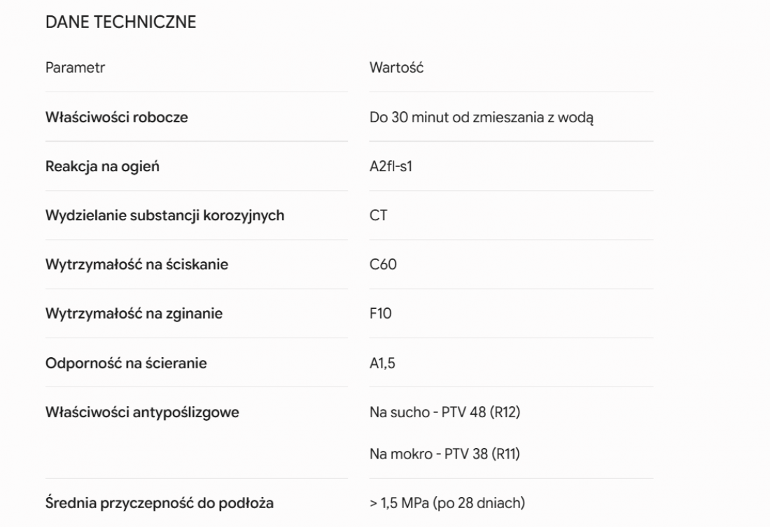Viewport: 770px width, 527px height.
Task: Select Na mokro - PTV 38 (R11) text
Action: click(x=445, y=454)
